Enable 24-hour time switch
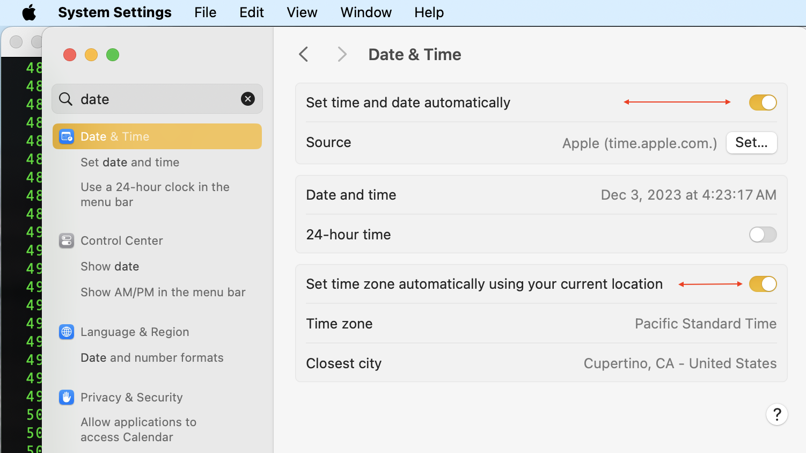The height and width of the screenshot is (453, 806). (x=763, y=235)
